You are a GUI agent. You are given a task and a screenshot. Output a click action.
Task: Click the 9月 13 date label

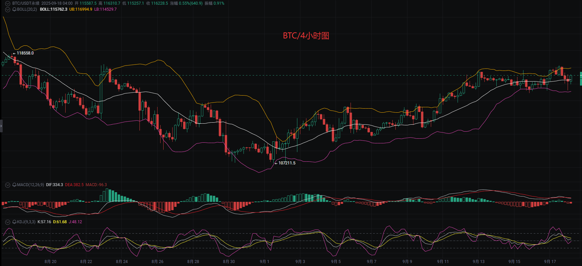point(479,262)
